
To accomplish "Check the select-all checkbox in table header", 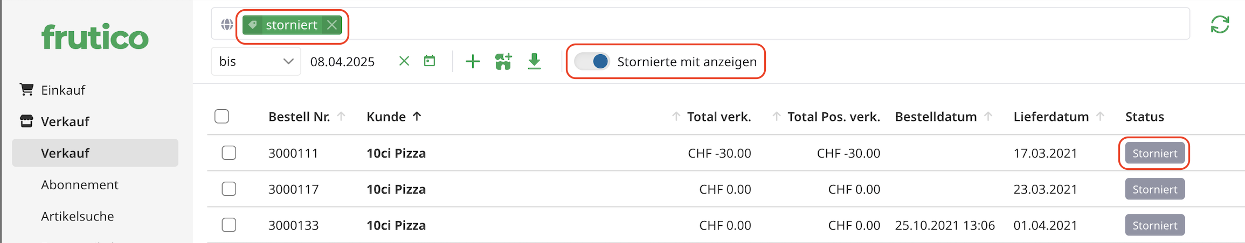I will [222, 117].
